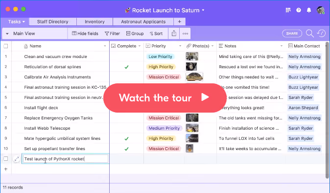Open the help question mark icon
330x193 pixels.
[x=299, y=10]
